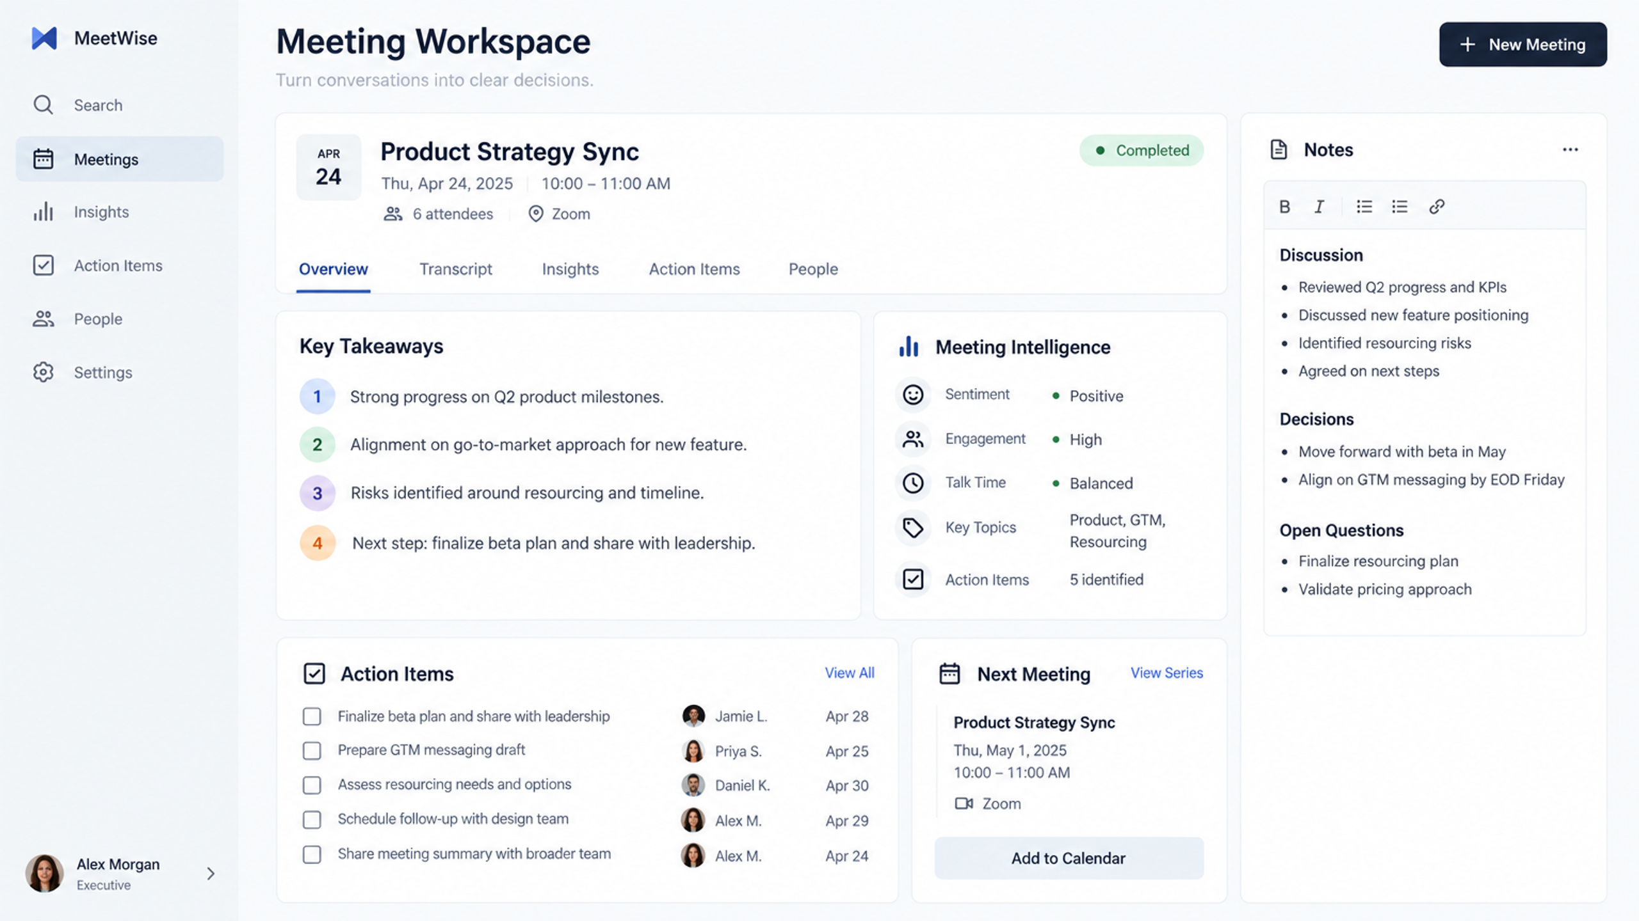
Task: Open the Notes more options ellipsis
Action: click(1570, 150)
